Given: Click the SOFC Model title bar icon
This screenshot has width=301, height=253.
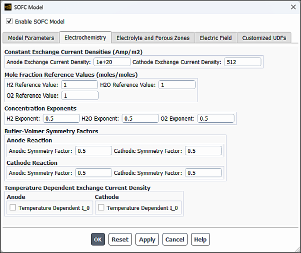Looking at the screenshot, I should 7,7.
